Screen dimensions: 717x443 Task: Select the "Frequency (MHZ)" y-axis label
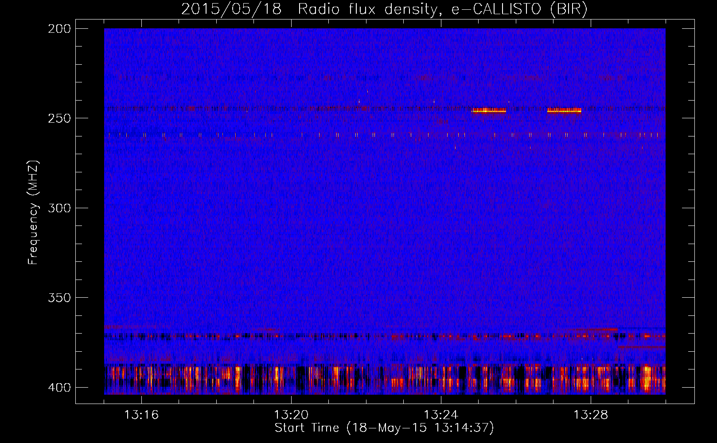click(33, 213)
